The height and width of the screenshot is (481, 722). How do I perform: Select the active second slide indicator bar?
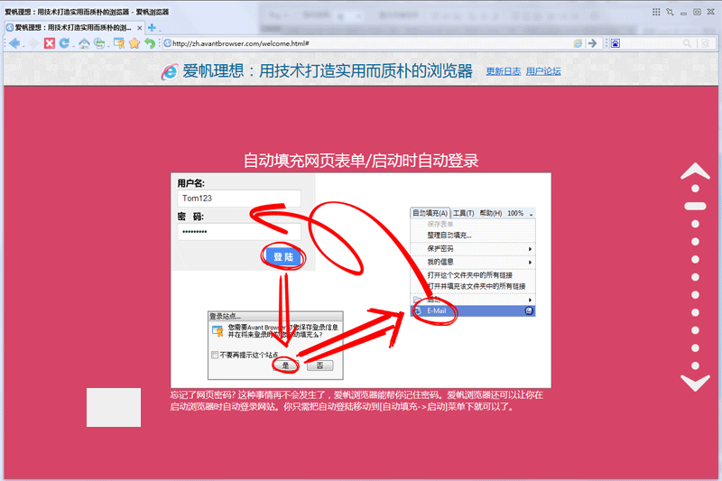point(695,207)
